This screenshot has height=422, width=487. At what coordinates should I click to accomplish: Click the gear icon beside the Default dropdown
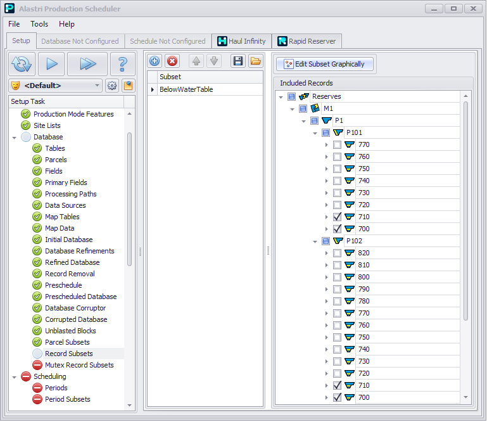point(112,86)
